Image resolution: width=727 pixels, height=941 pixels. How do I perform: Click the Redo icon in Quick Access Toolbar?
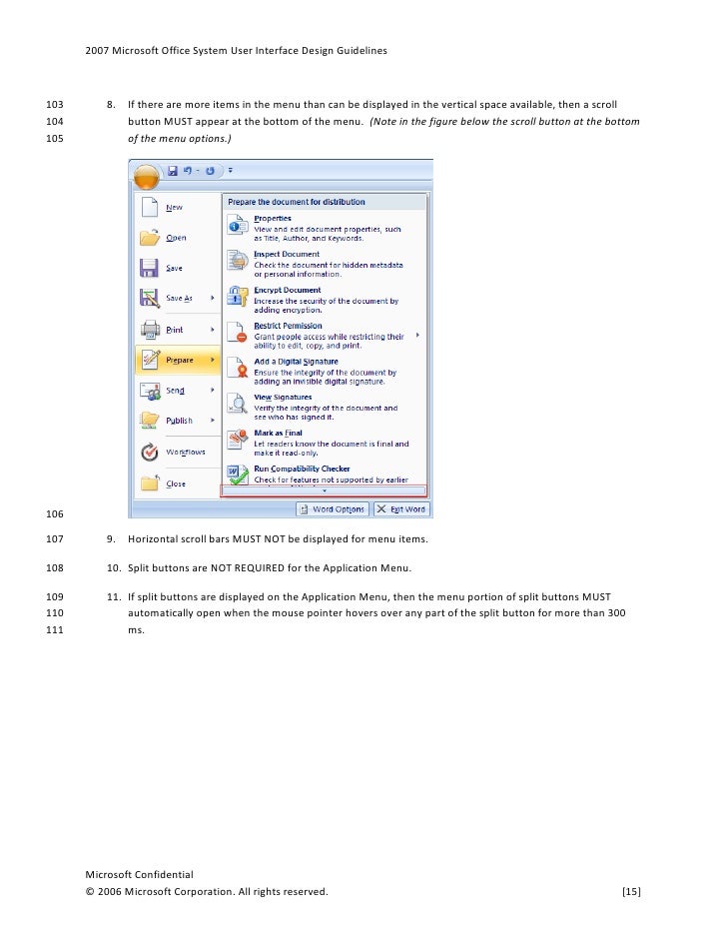point(210,171)
